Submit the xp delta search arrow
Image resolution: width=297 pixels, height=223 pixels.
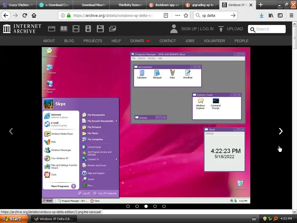tap(233, 15)
